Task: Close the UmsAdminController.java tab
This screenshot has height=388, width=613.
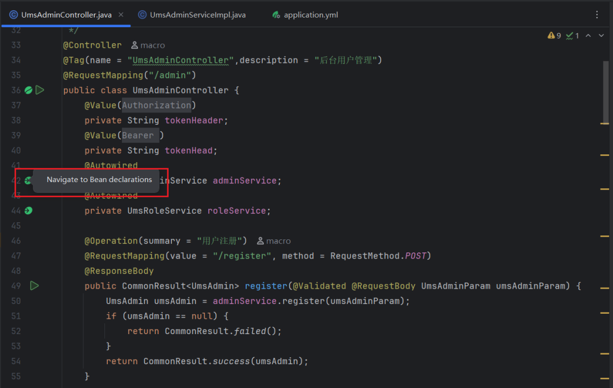Action: coord(121,15)
